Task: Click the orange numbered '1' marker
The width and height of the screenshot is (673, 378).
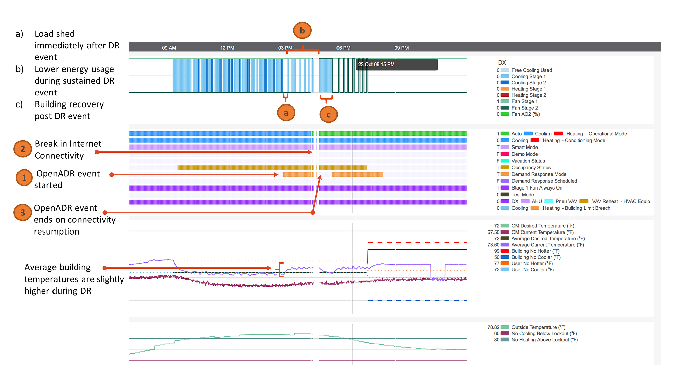Action: pyautogui.click(x=24, y=178)
